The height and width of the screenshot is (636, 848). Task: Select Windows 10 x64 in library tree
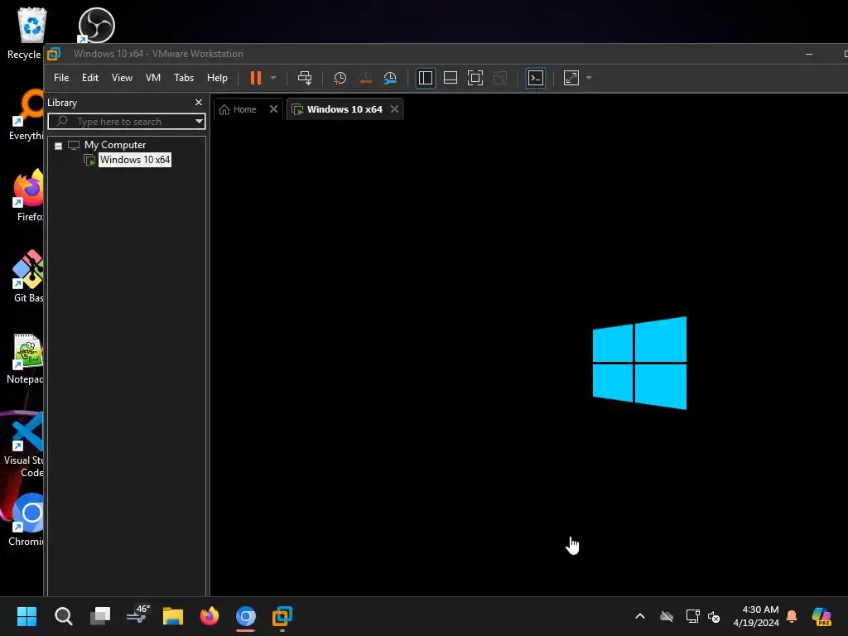point(135,160)
